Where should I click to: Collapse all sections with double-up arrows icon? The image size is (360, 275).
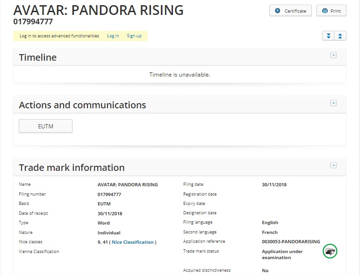340,36
